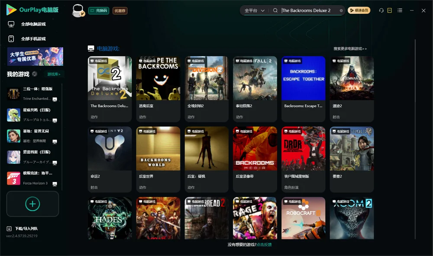This screenshot has width=433, height=256.
Task: Open the 大学生专属优惠 banner
Action: click(x=35, y=56)
